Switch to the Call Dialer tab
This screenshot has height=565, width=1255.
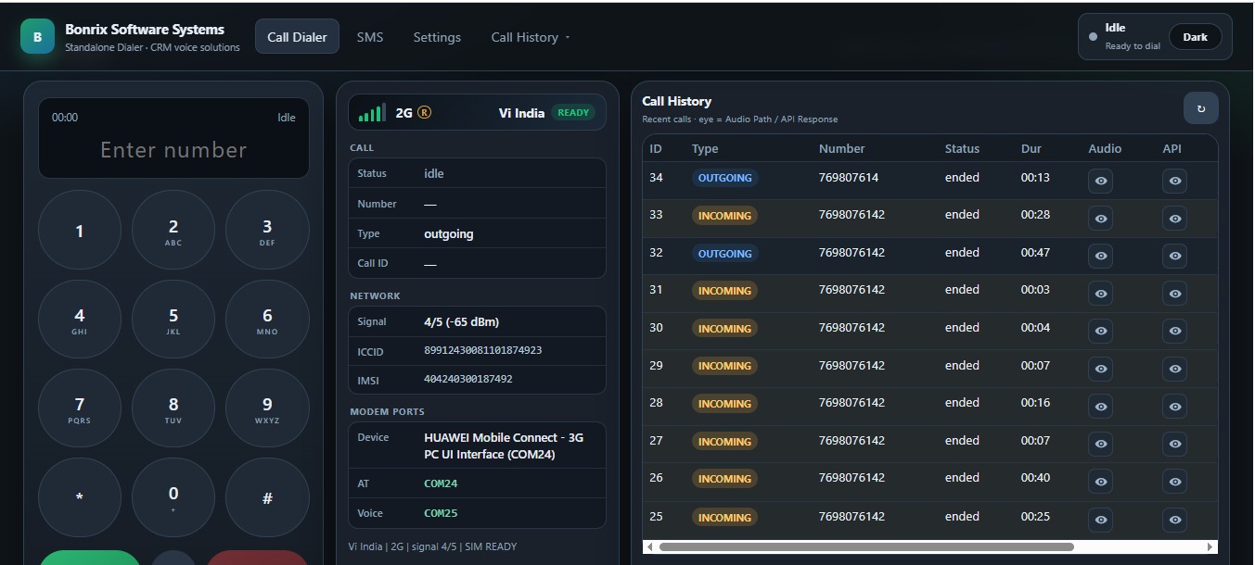[x=297, y=37]
